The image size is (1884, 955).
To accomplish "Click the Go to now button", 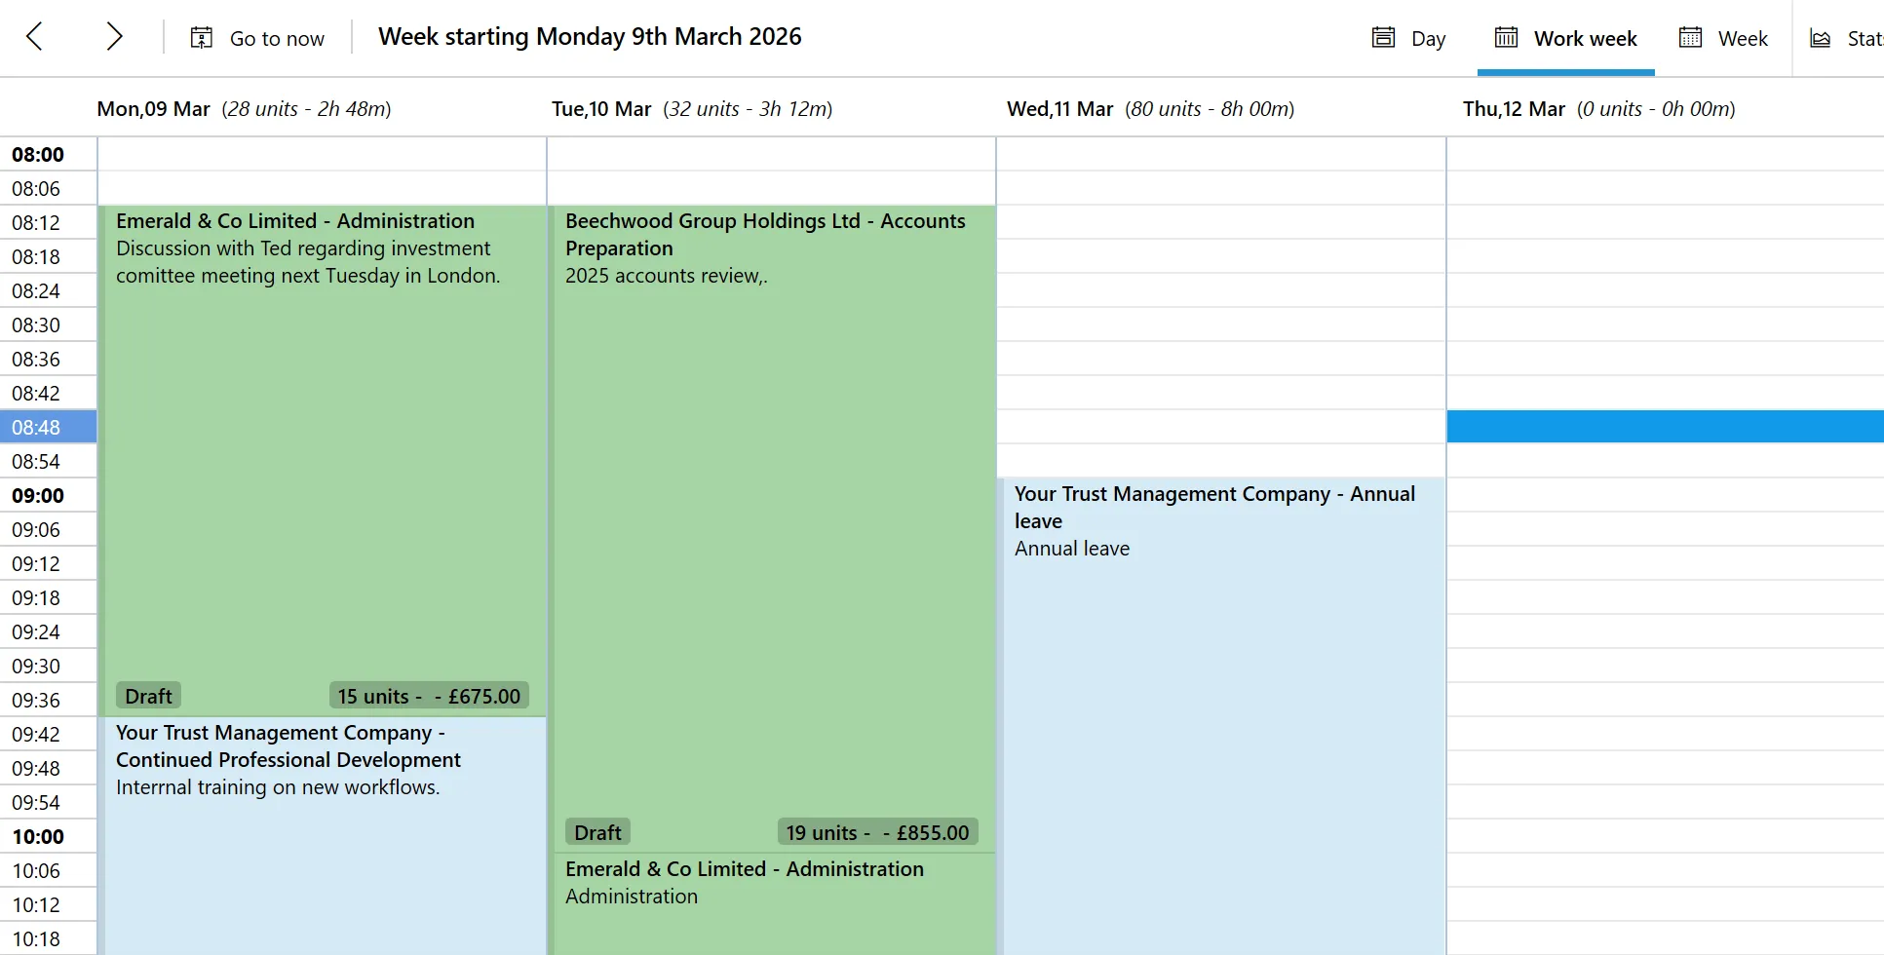I will [x=276, y=37].
